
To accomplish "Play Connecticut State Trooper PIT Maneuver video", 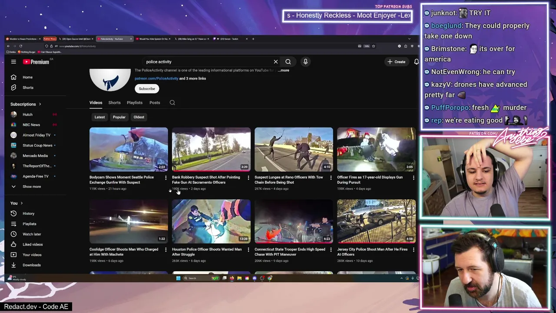I will point(294,221).
